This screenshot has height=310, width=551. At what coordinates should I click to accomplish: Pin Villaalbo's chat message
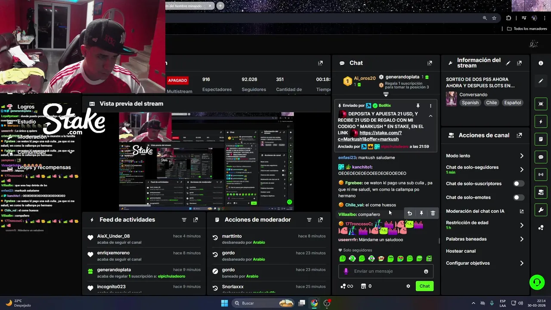421,213
